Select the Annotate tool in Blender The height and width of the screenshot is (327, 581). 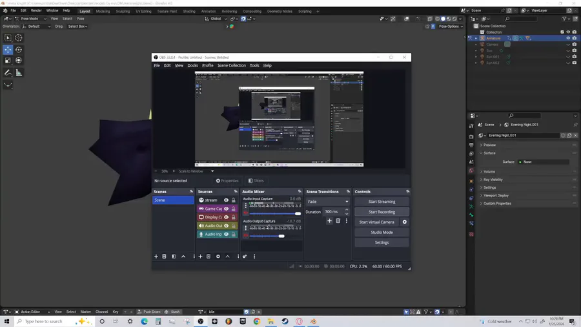(8, 72)
